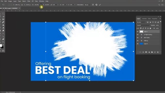Click the black background color swatch
This screenshot has height=93, width=165.
click(2, 47)
